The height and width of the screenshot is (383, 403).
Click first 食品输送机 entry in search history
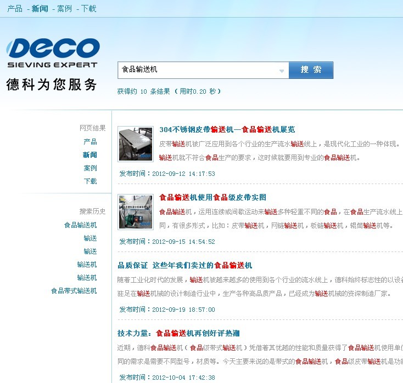pos(80,225)
